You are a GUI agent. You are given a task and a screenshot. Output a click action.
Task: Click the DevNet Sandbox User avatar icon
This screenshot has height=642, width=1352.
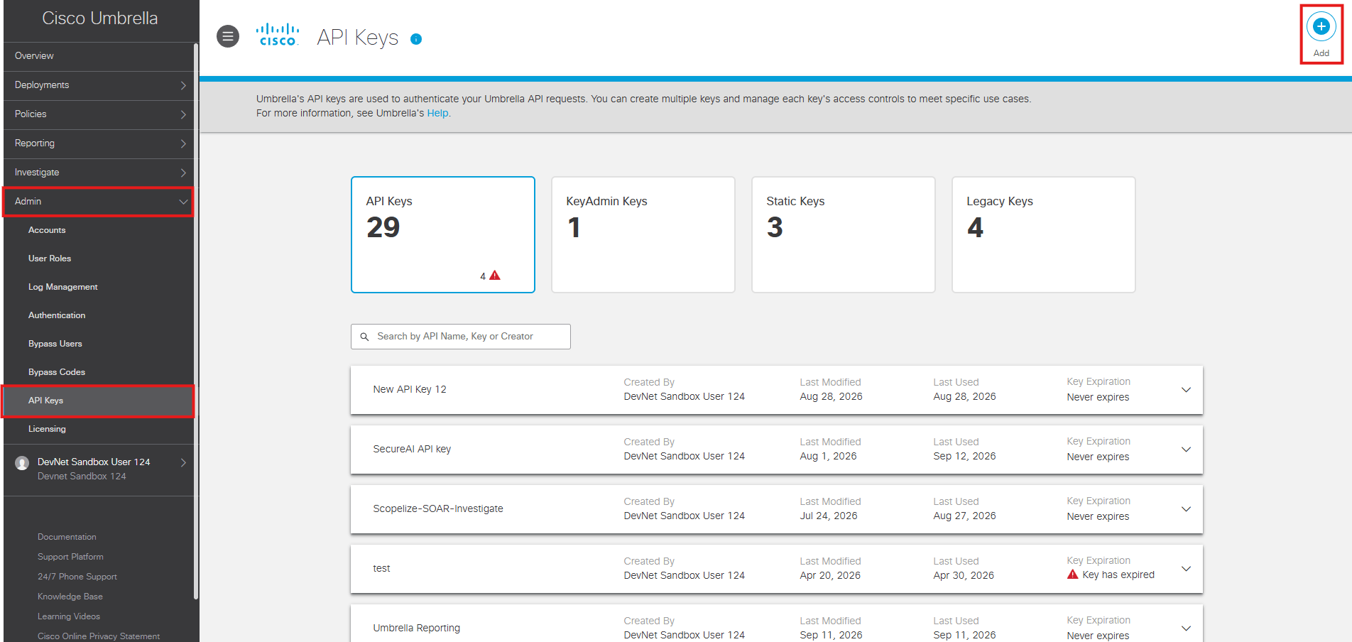coord(22,463)
